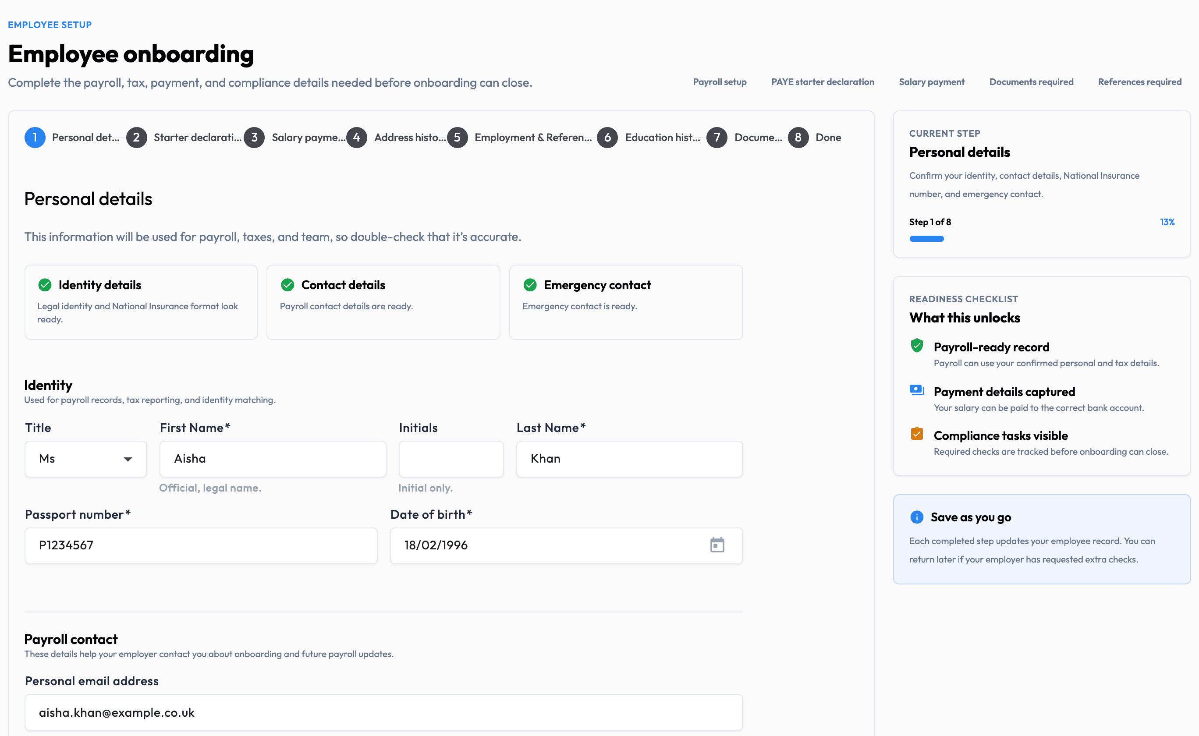Click the Payroll contact section heading
1199x736 pixels.
[x=71, y=639]
